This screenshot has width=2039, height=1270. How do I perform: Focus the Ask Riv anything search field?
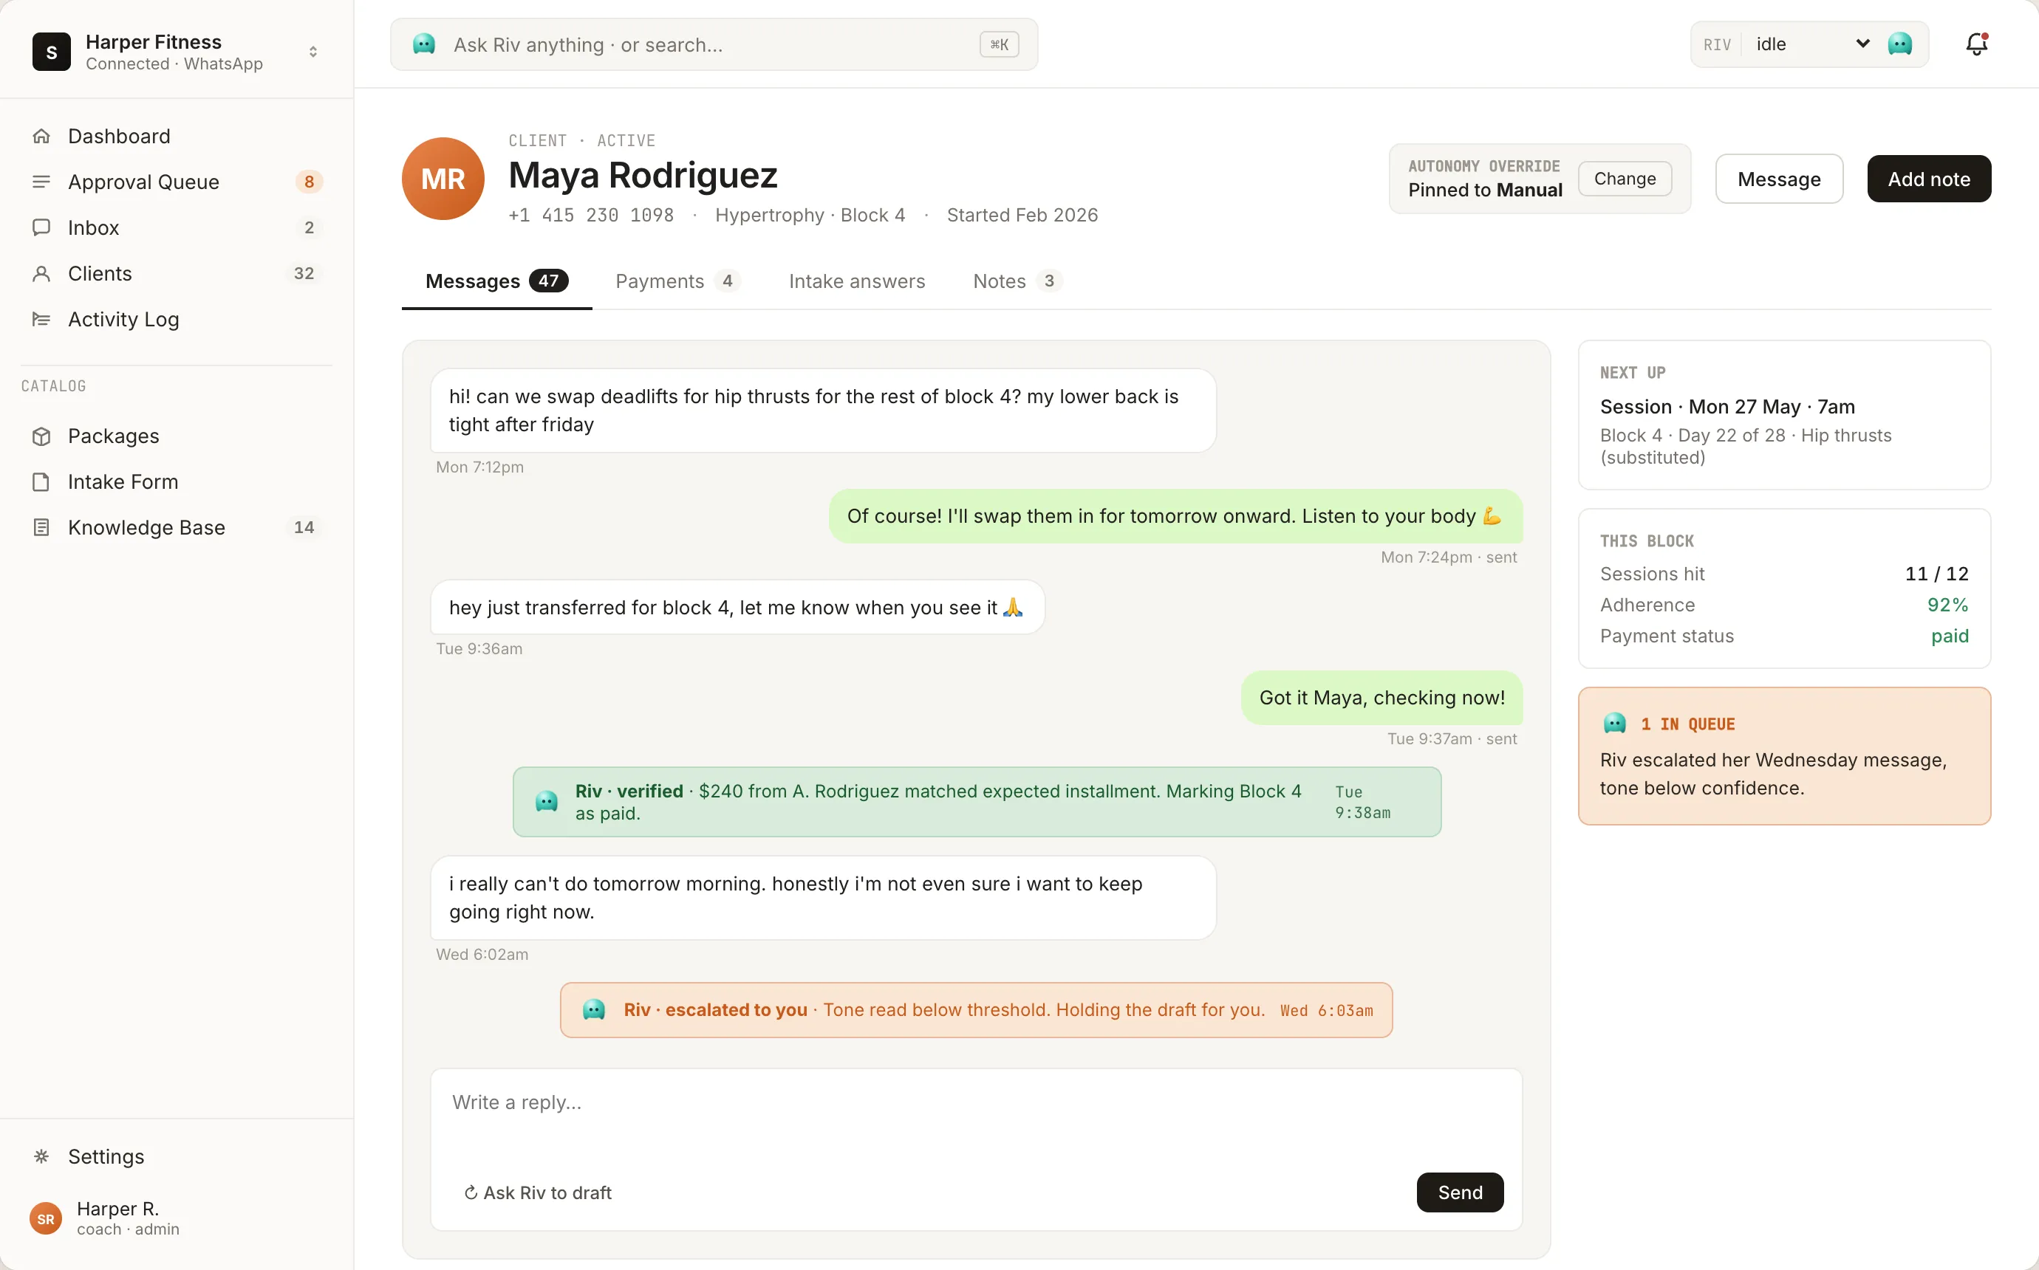click(714, 44)
